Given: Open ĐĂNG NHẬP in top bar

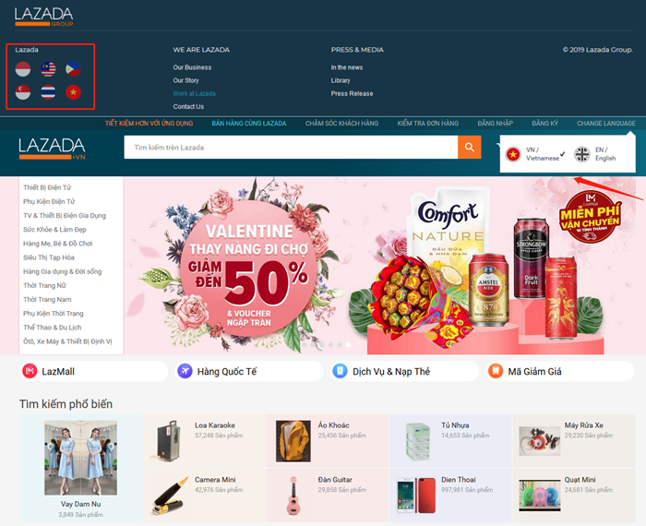Looking at the screenshot, I should pos(496,123).
